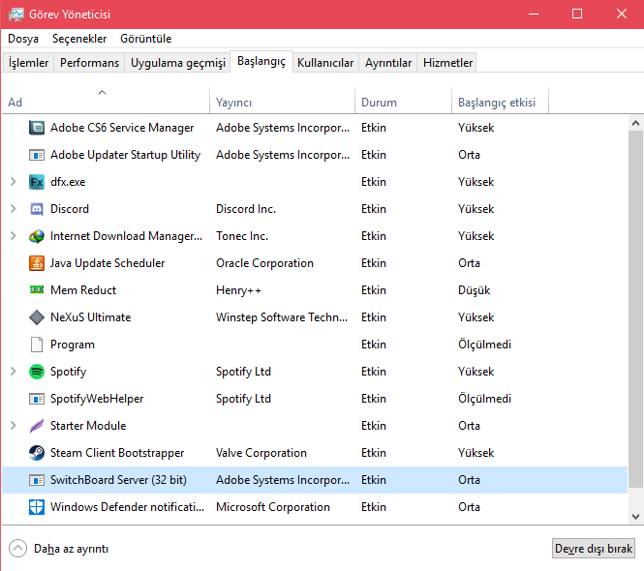The height and width of the screenshot is (571, 644).
Task: Switch to the Performans tab
Action: [x=89, y=63]
